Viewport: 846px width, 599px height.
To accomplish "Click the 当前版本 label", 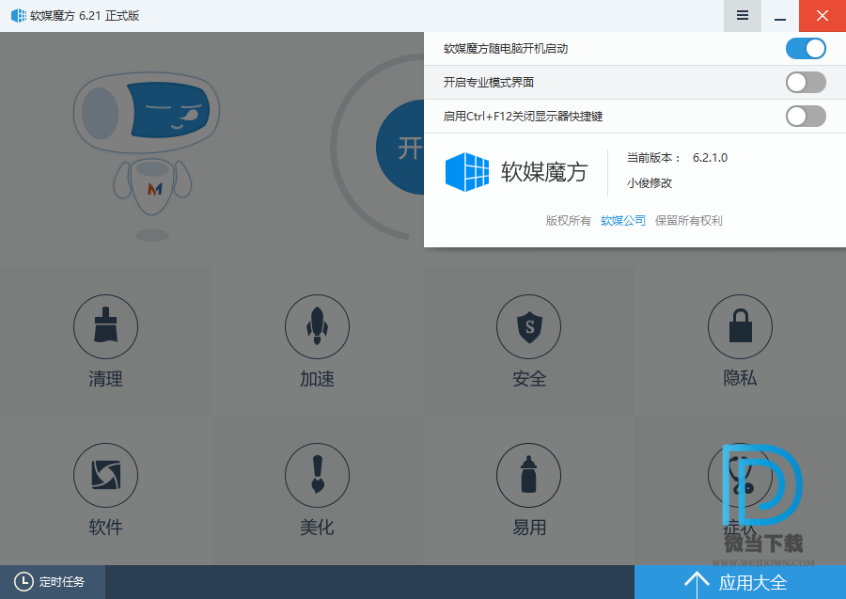I will pos(653,158).
